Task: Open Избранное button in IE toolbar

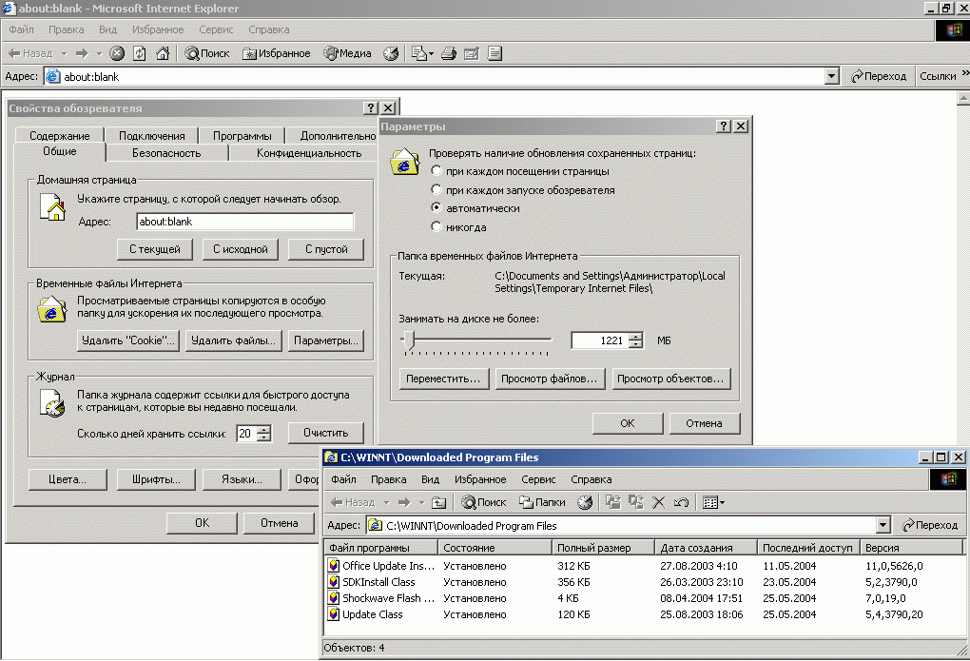Action: [277, 53]
